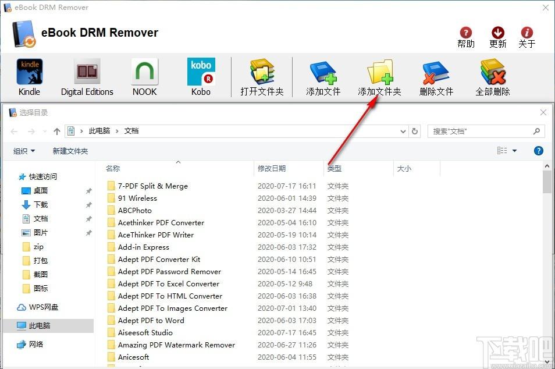Expand the address bar history dropdown
The height and width of the screenshot is (369, 555).
tap(403, 132)
